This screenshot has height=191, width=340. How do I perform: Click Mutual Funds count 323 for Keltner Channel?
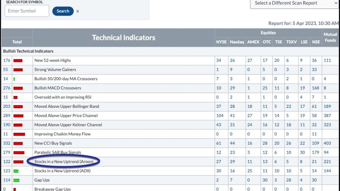click(x=327, y=125)
